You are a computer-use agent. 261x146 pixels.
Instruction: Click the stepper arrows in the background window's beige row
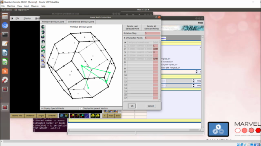coord(197,72)
